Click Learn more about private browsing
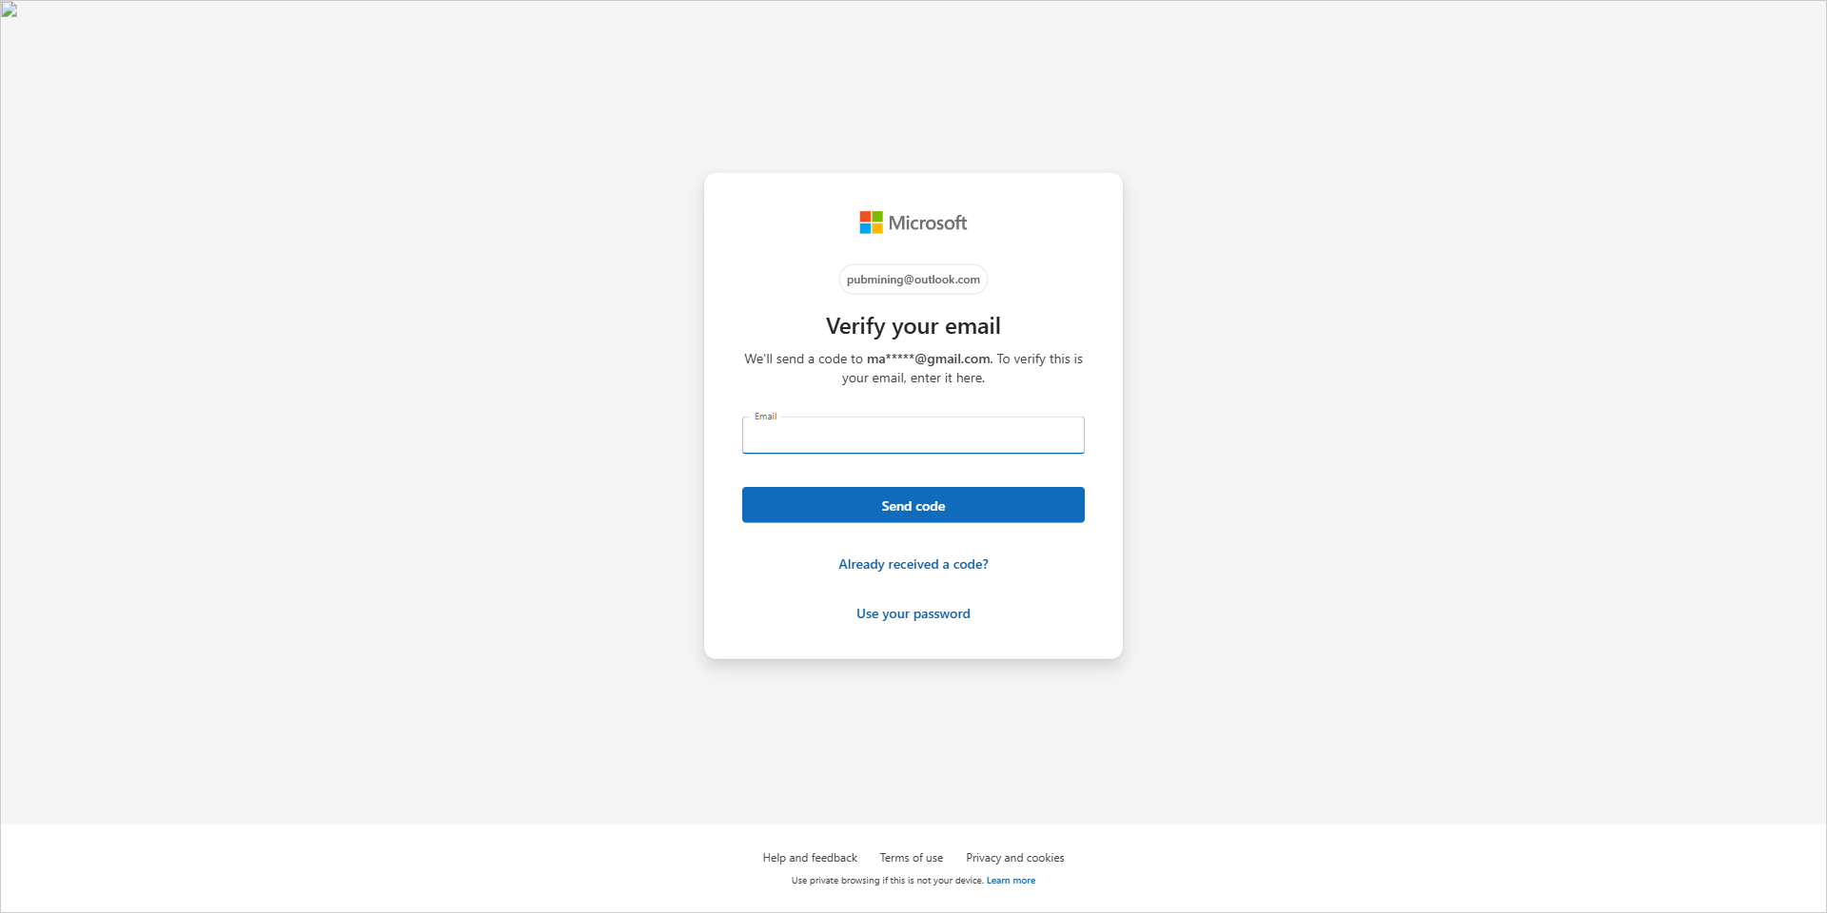The height and width of the screenshot is (913, 1827). tap(1011, 881)
